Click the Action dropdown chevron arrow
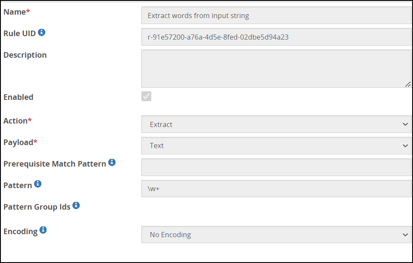 405,124
